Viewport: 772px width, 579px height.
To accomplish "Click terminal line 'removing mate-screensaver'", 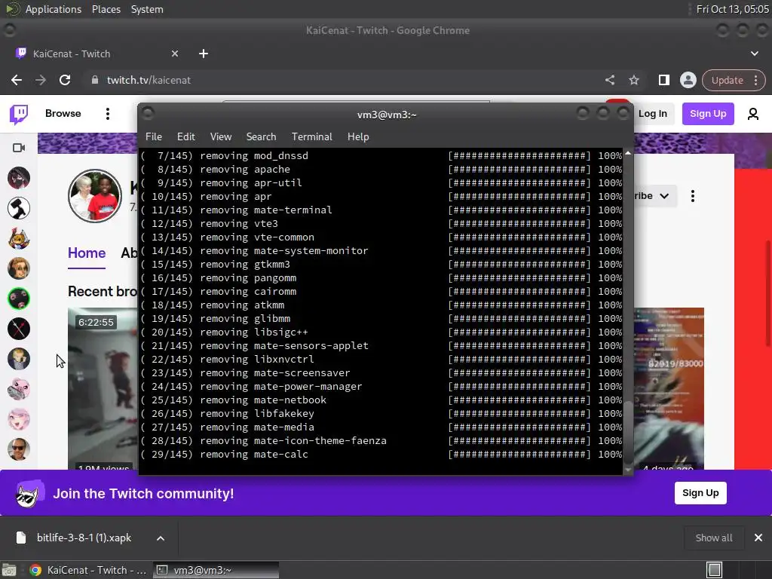I will 274,373.
